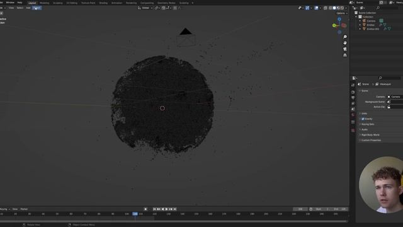Switch to the Shading workspace tab
This screenshot has height=227, width=403.
103,3
